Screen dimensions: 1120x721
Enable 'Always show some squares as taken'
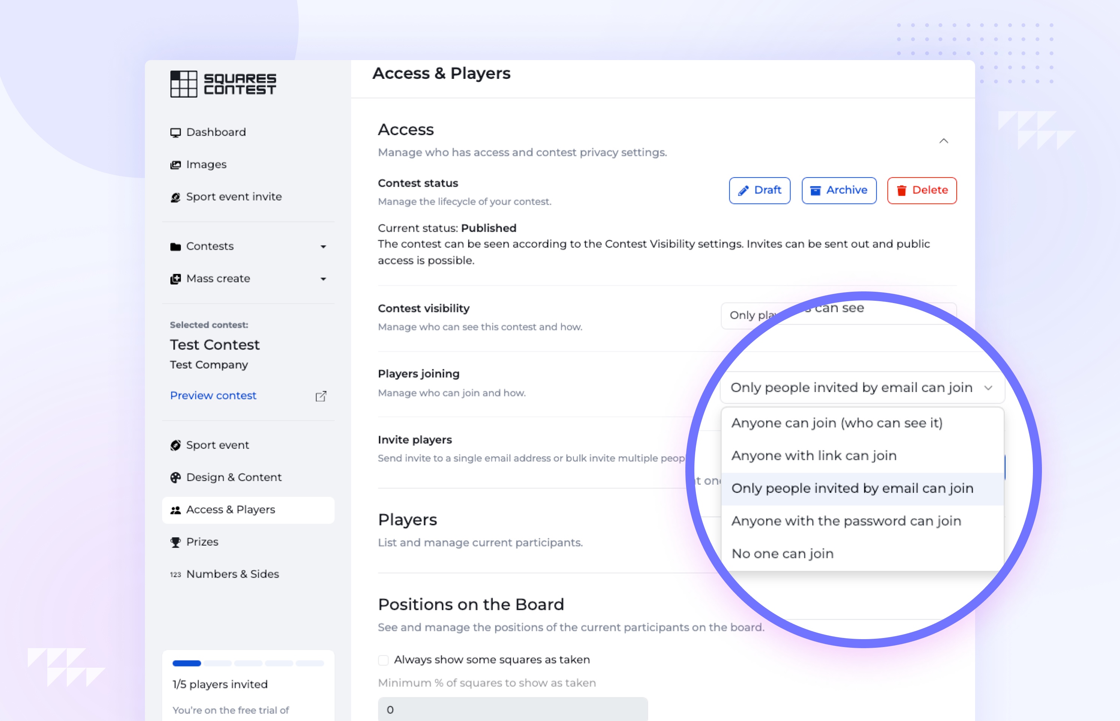[x=383, y=660]
